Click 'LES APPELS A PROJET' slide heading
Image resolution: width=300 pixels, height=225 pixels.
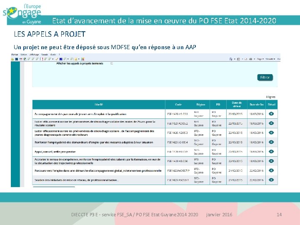[50, 34]
